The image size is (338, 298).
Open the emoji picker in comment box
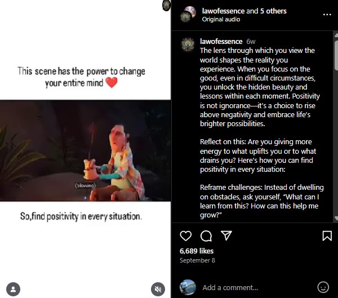[x=323, y=287]
